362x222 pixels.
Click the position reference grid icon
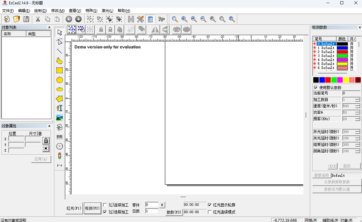coord(46,148)
